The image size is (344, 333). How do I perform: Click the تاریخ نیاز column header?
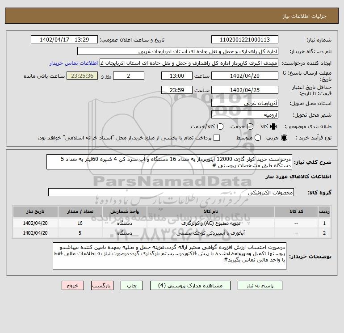(35, 211)
